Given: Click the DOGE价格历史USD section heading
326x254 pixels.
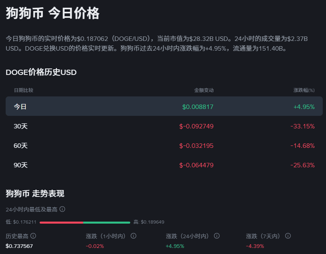Looking at the screenshot, I should (x=41, y=72).
